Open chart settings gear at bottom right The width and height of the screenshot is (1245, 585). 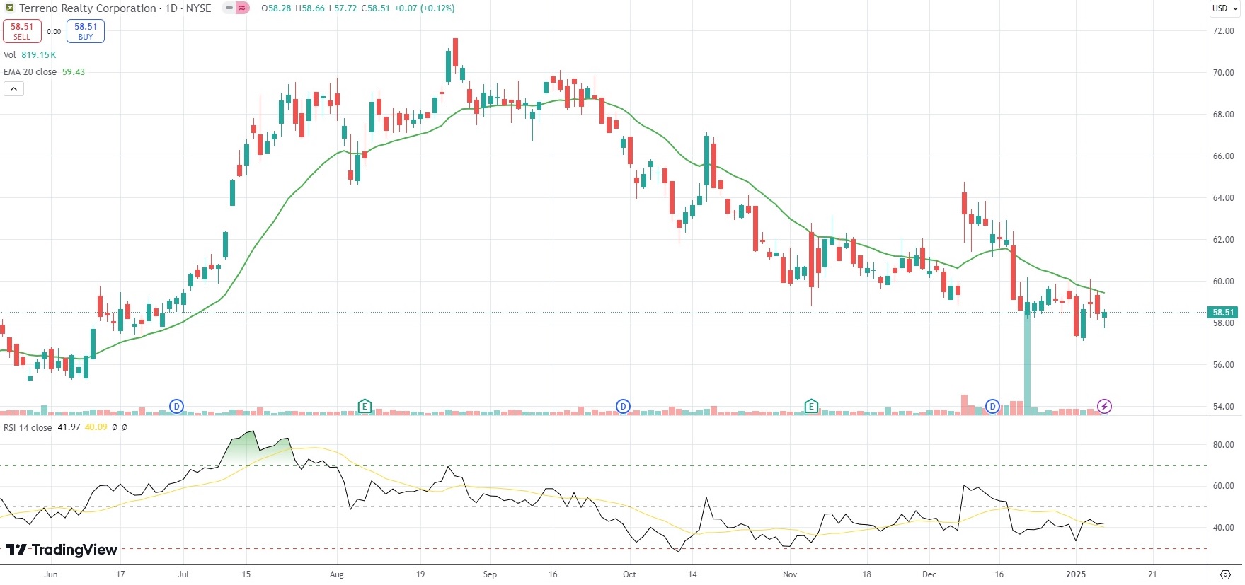1225,574
